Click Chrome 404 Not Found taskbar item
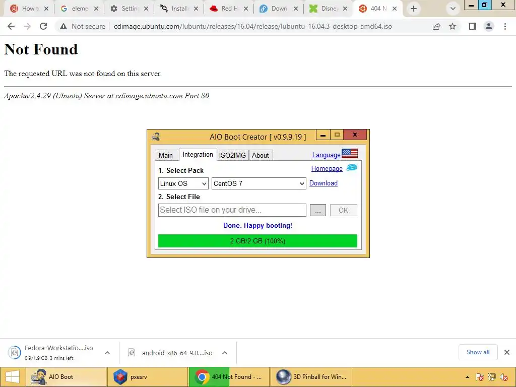The image size is (516, 387). click(229, 377)
